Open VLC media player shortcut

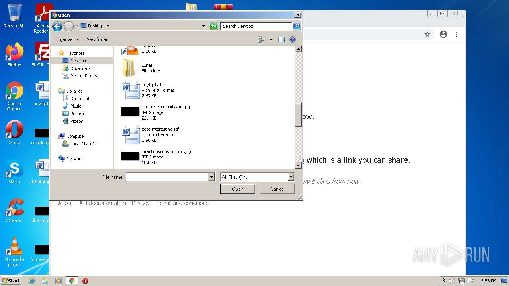(x=14, y=252)
